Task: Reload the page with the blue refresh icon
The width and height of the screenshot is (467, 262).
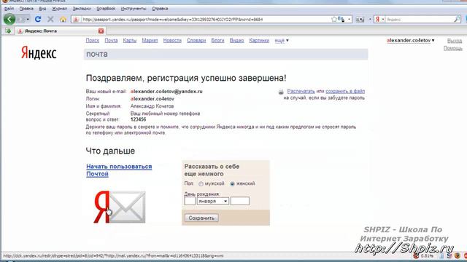Action: tap(38, 20)
